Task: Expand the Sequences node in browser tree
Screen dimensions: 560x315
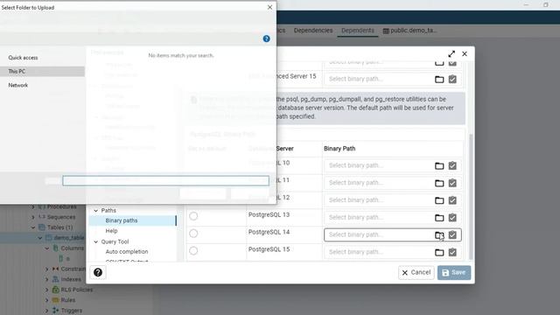Action: [x=33, y=217]
